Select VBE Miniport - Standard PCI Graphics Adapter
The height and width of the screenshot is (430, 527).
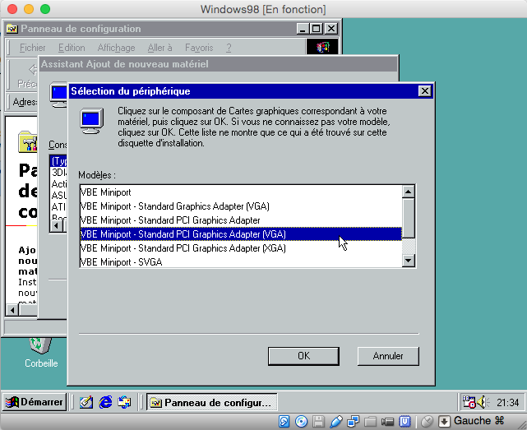click(241, 220)
